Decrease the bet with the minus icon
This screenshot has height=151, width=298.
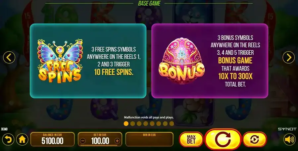coord(83,141)
